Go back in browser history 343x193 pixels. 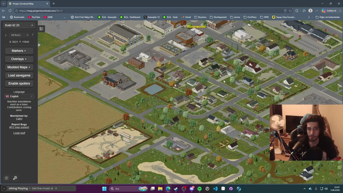click(3, 11)
